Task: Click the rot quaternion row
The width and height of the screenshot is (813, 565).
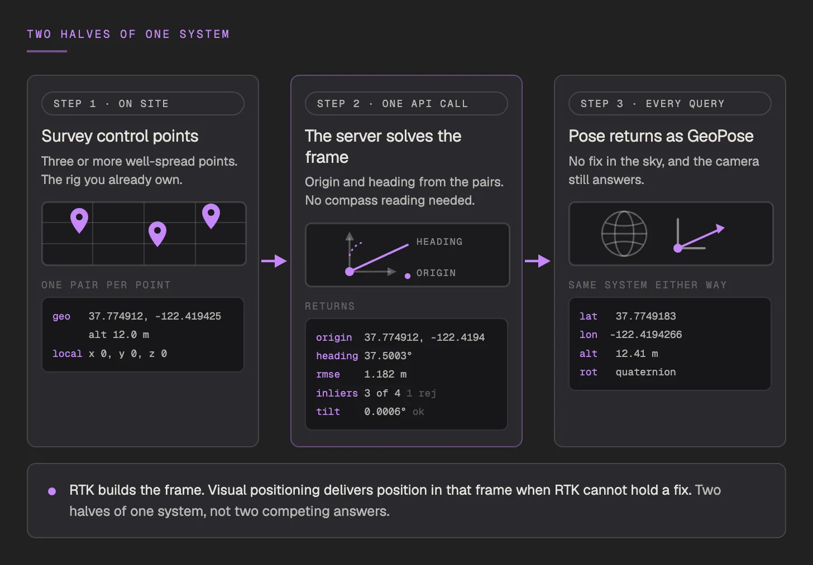Action: coord(628,372)
